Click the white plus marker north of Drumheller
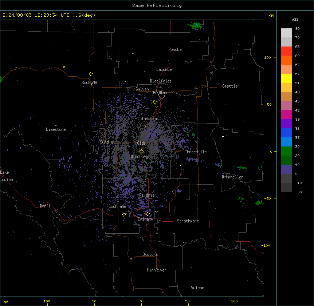This screenshot has height=306, width=314. tap(223, 136)
